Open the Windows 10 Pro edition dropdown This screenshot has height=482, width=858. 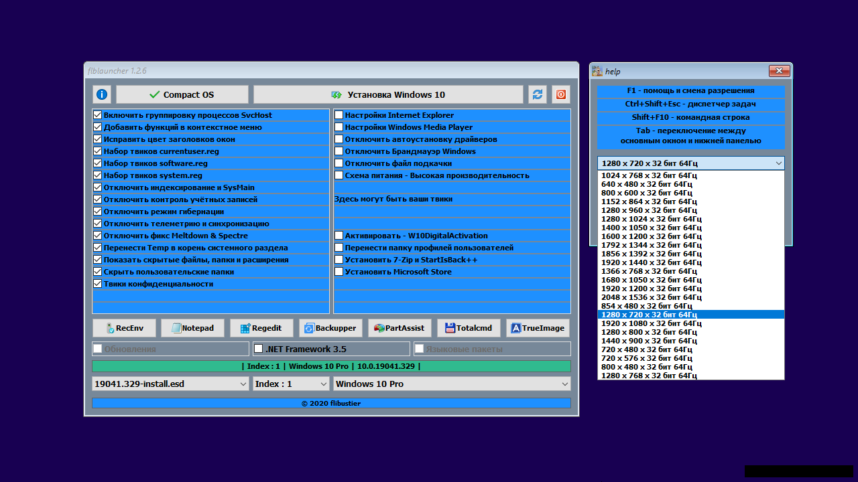452,384
